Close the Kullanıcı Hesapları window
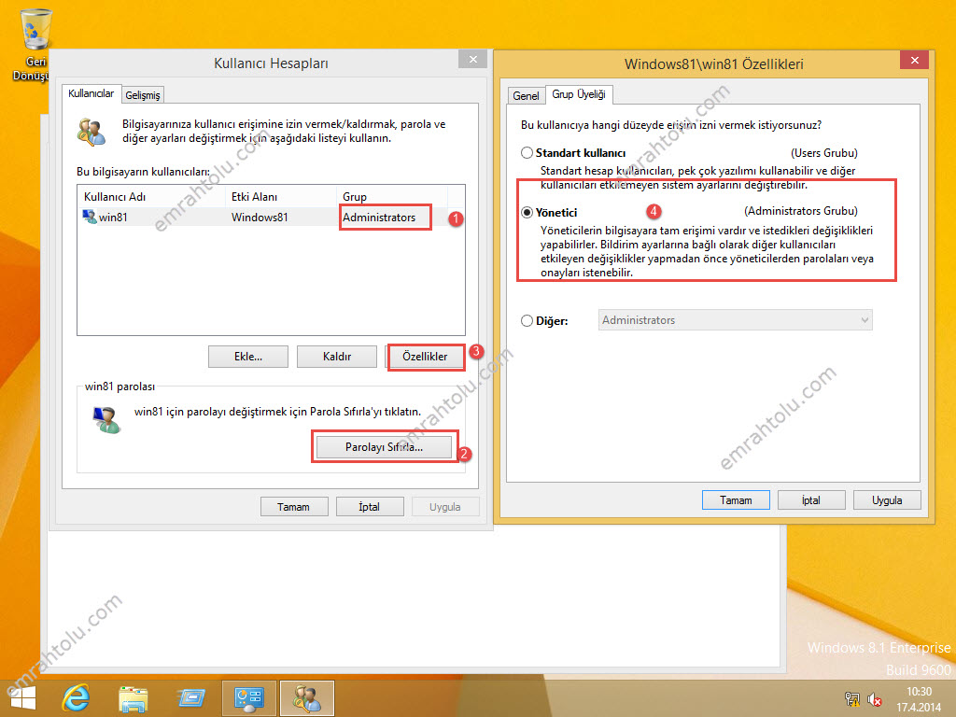The width and height of the screenshot is (956, 717). 473,59
